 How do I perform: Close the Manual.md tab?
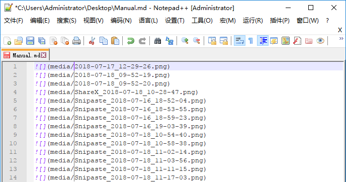pyautogui.click(x=44, y=55)
